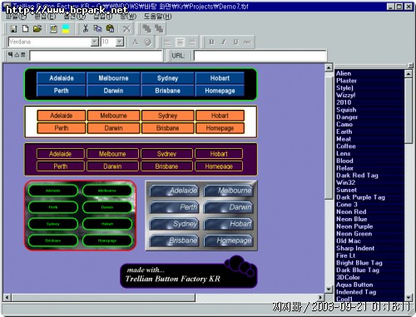Screen dimensions: 416x317
Task: Open the 옵션(O) menu
Action: click(x=74, y=17)
